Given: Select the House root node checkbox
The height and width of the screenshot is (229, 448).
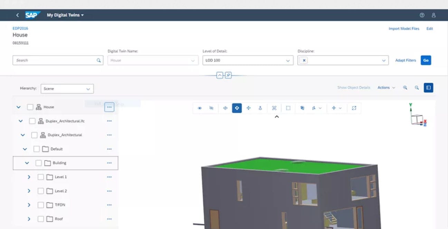Looking at the screenshot, I should click(30, 107).
